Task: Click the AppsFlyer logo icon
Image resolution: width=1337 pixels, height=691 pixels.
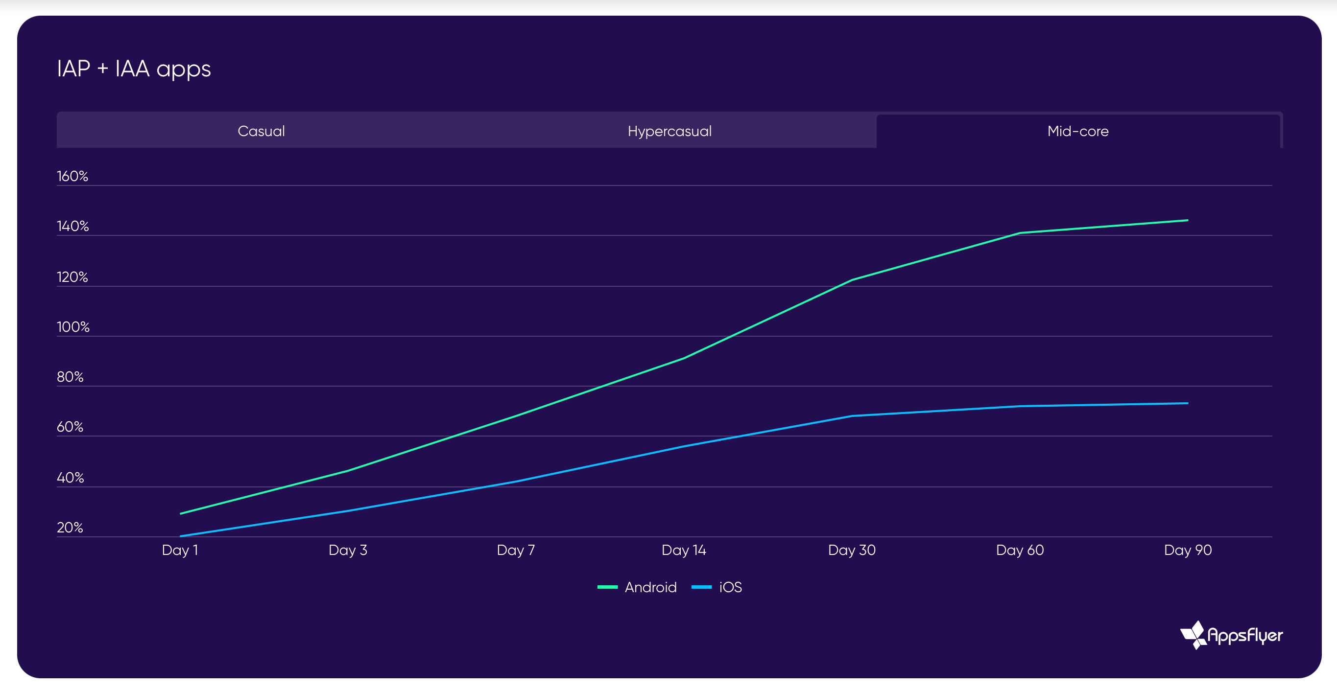Action: click(1193, 634)
